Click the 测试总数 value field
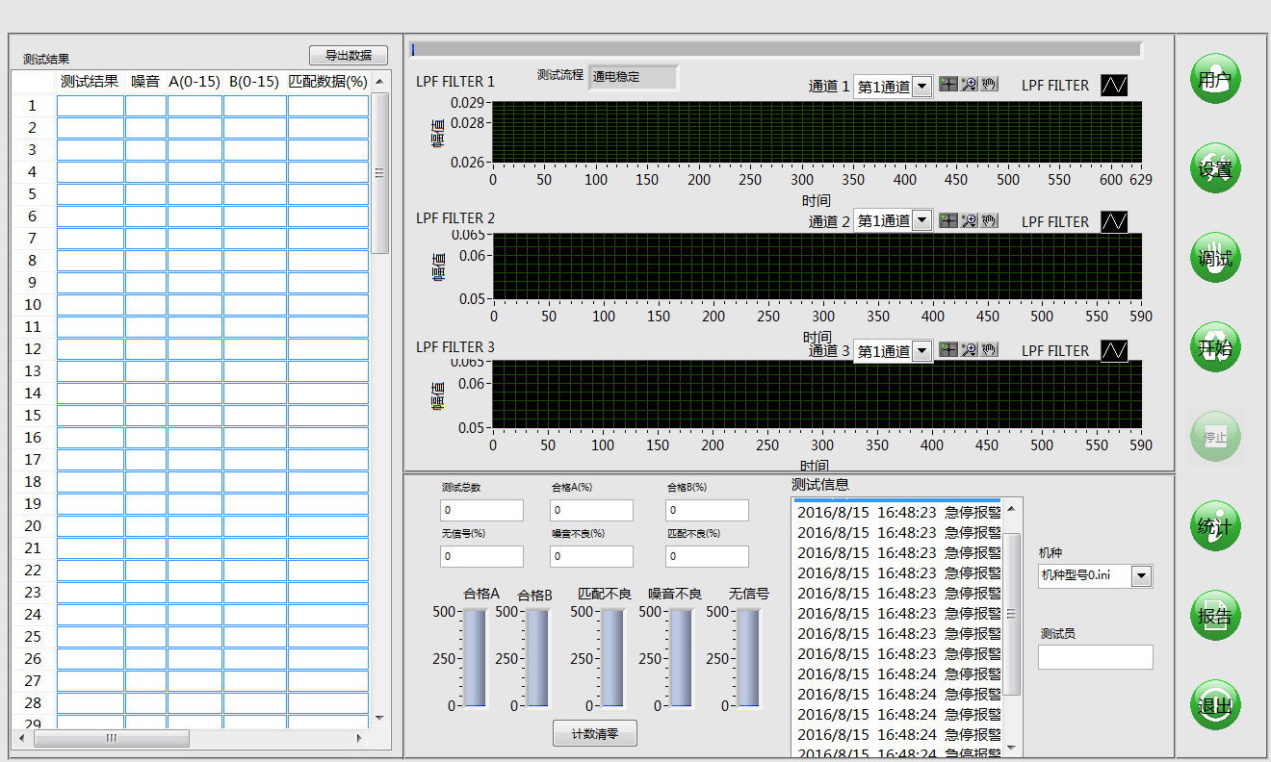This screenshot has height=762, width=1271. pyautogui.click(x=482, y=510)
